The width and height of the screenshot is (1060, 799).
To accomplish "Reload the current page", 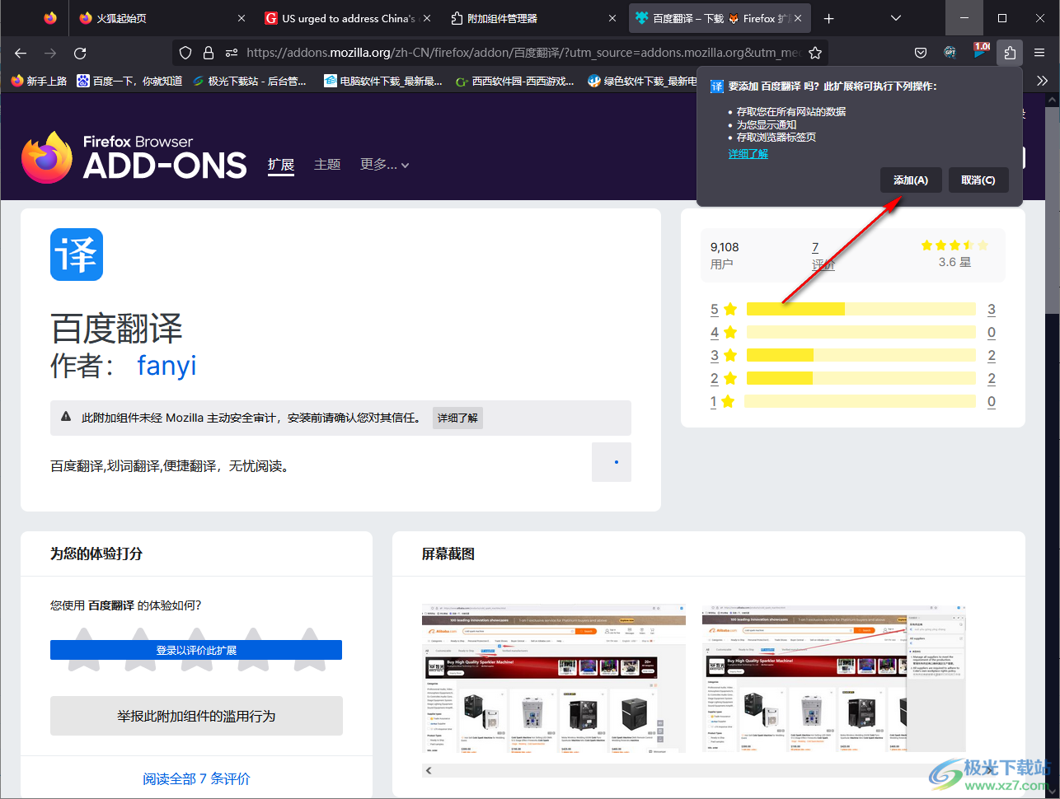I will [80, 53].
